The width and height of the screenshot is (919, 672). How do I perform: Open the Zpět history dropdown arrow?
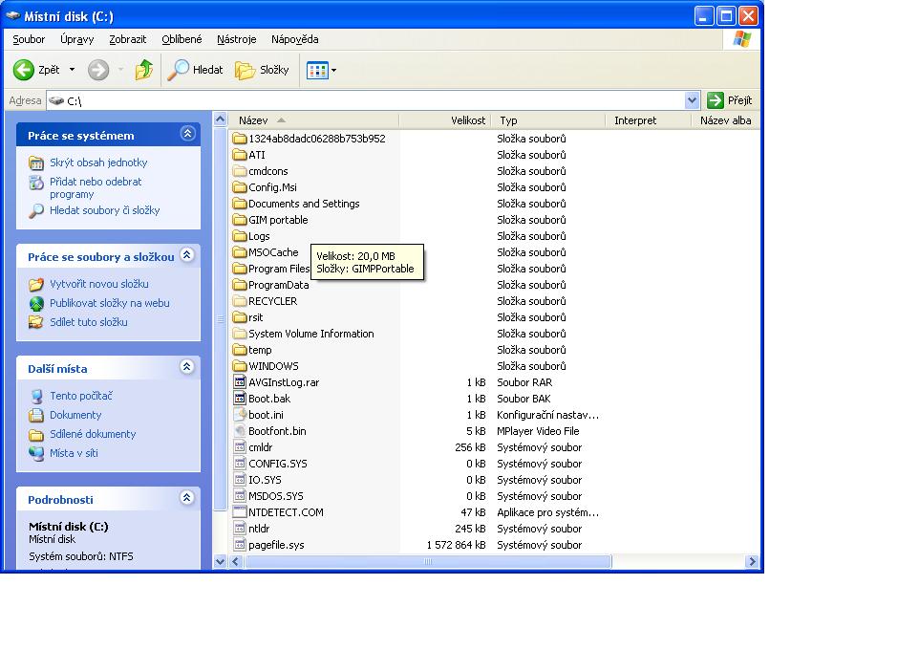click(x=72, y=70)
